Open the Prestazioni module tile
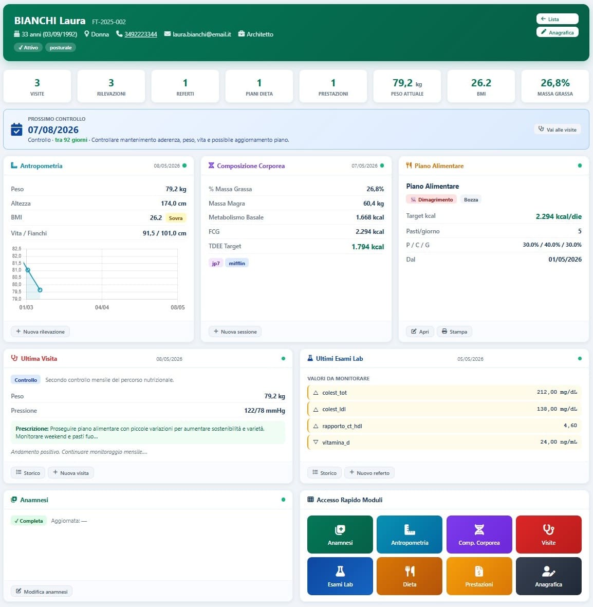 click(479, 576)
